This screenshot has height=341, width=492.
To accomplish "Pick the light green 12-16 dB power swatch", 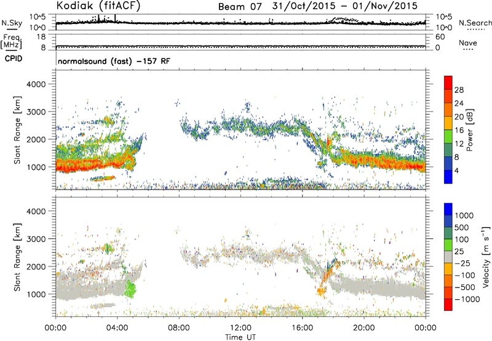I will pyautogui.click(x=448, y=137).
